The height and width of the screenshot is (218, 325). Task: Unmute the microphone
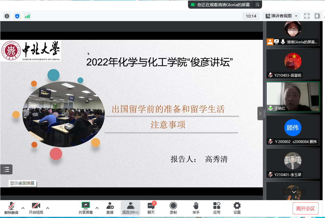(x=11, y=208)
